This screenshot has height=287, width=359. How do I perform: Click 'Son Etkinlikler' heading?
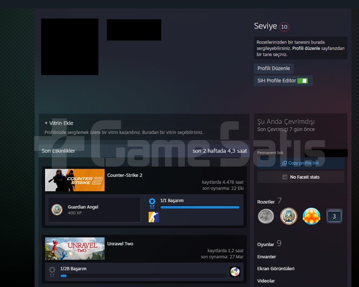(x=58, y=151)
